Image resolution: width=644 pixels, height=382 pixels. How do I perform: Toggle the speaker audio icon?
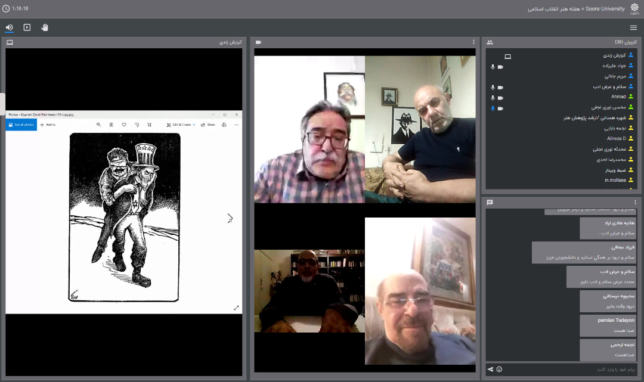9,27
